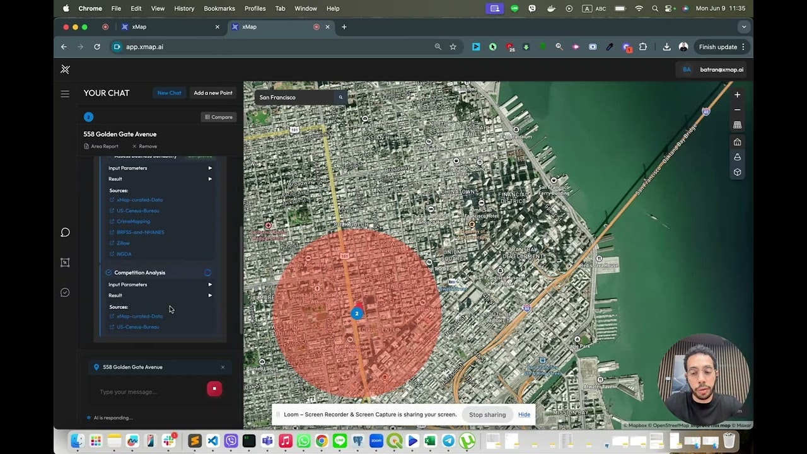
Task: Hide the Loom sharing bar
Action: 524,414
